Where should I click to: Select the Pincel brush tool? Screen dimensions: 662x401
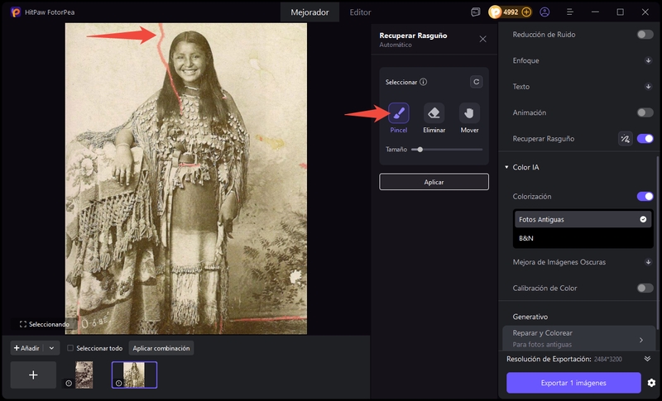(398, 113)
